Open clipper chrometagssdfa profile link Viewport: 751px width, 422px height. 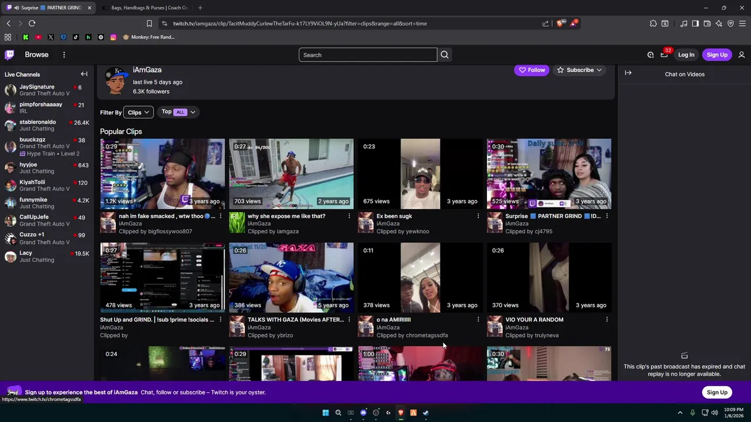[427, 335]
